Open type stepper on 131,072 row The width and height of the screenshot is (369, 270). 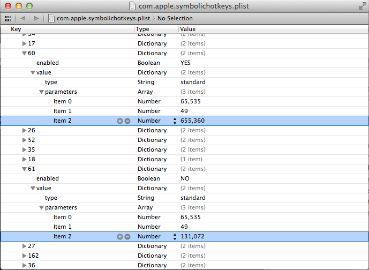tap(175, 237)
